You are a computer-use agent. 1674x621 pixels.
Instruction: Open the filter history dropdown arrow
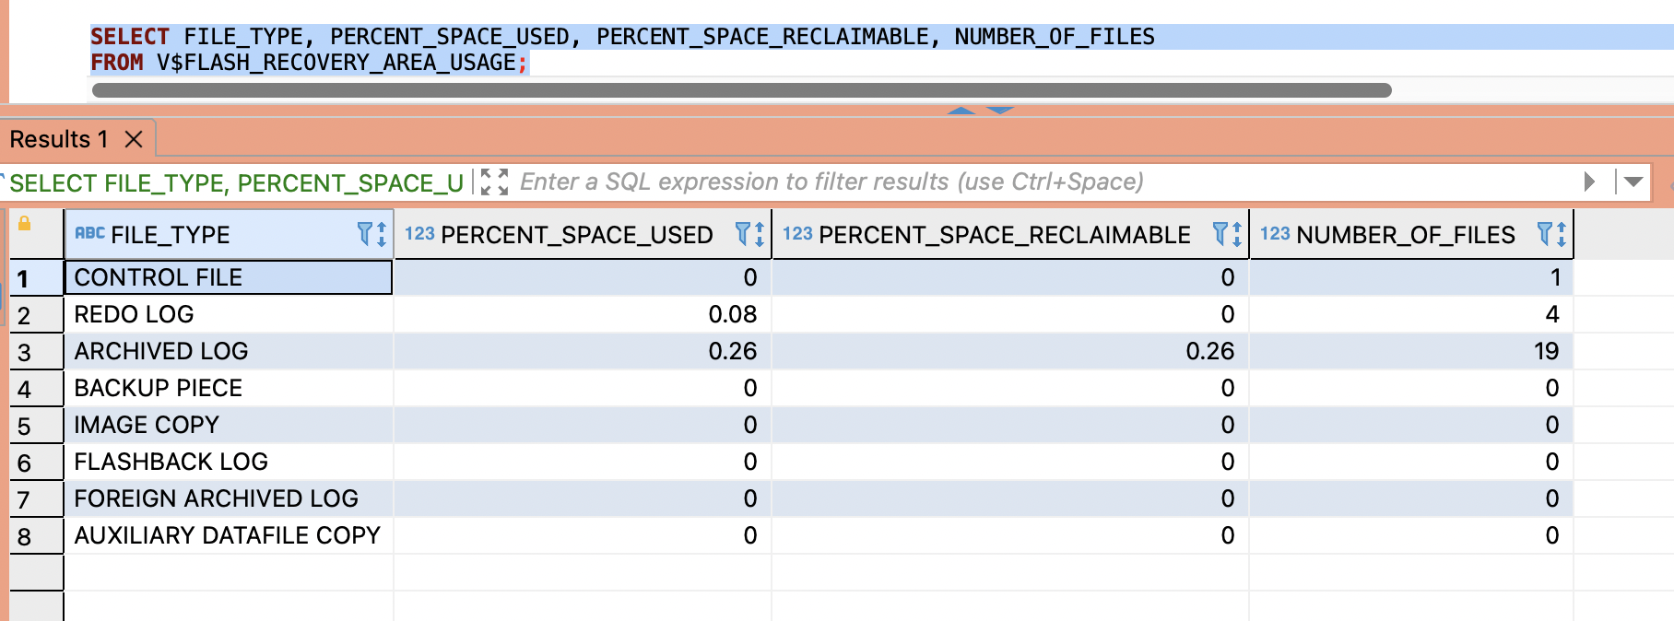click(1633, 182)
